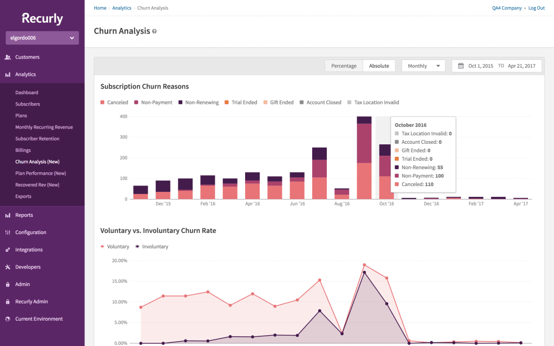Select the Absolute view toggle
The image size is (554, 346).
(379, 65)
